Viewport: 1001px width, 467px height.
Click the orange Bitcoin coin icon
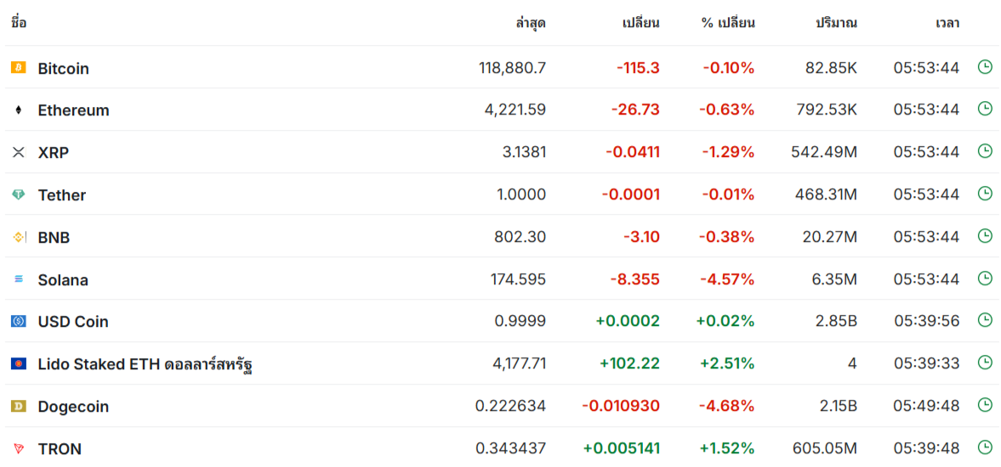coord(19,68)
